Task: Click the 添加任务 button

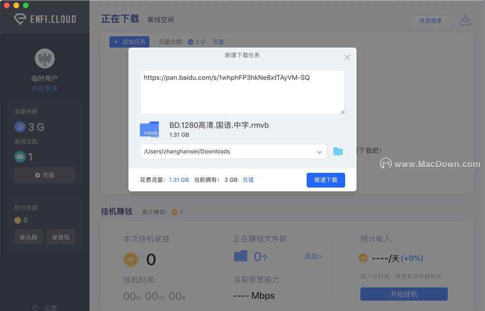Action: tap(129, 42)
